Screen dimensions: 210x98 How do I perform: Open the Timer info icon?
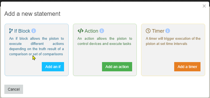[168, 31]
